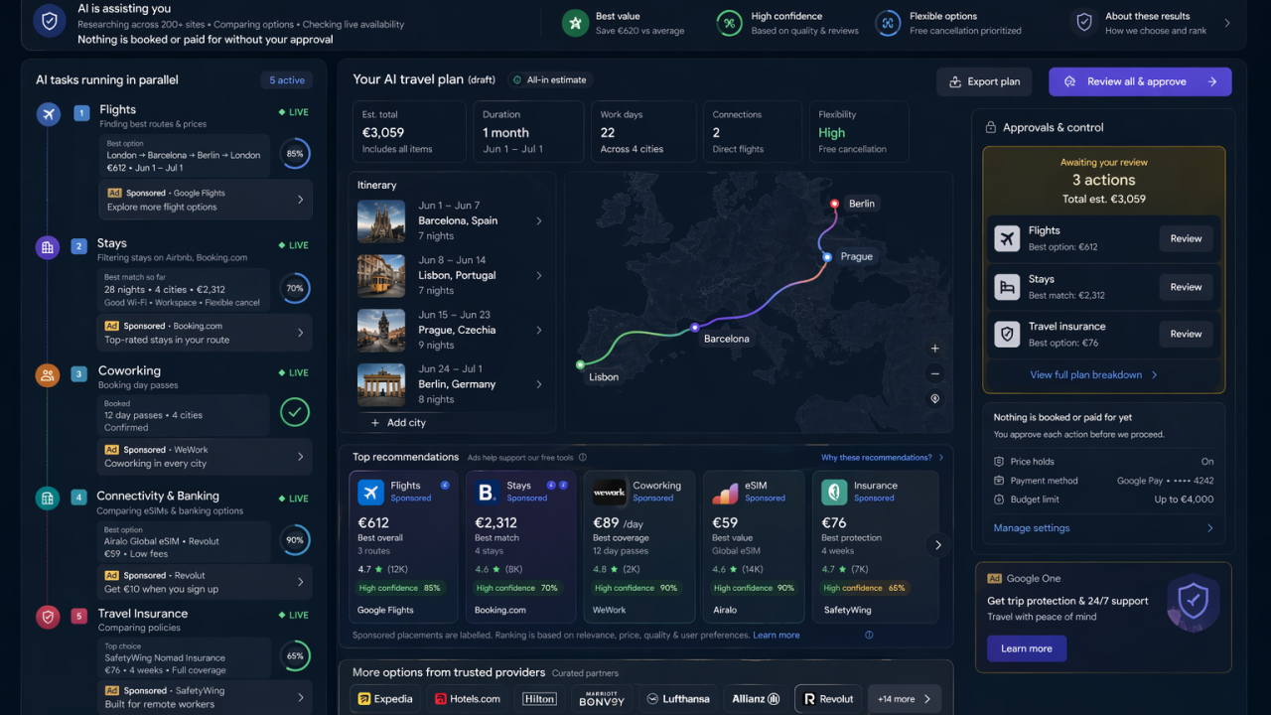Click Review all & approve button

pos(1139,81)
